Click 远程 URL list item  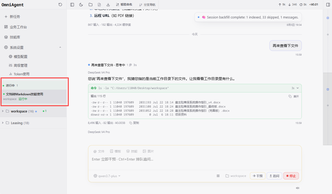[112, 16]
